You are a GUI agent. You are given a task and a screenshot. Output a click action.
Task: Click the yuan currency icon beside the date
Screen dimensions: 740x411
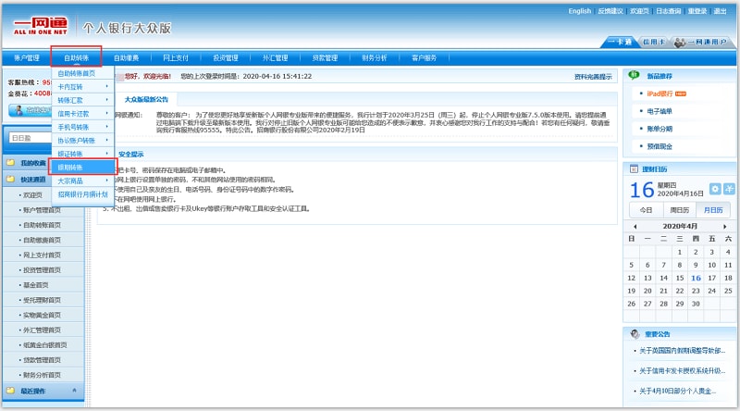729,189
